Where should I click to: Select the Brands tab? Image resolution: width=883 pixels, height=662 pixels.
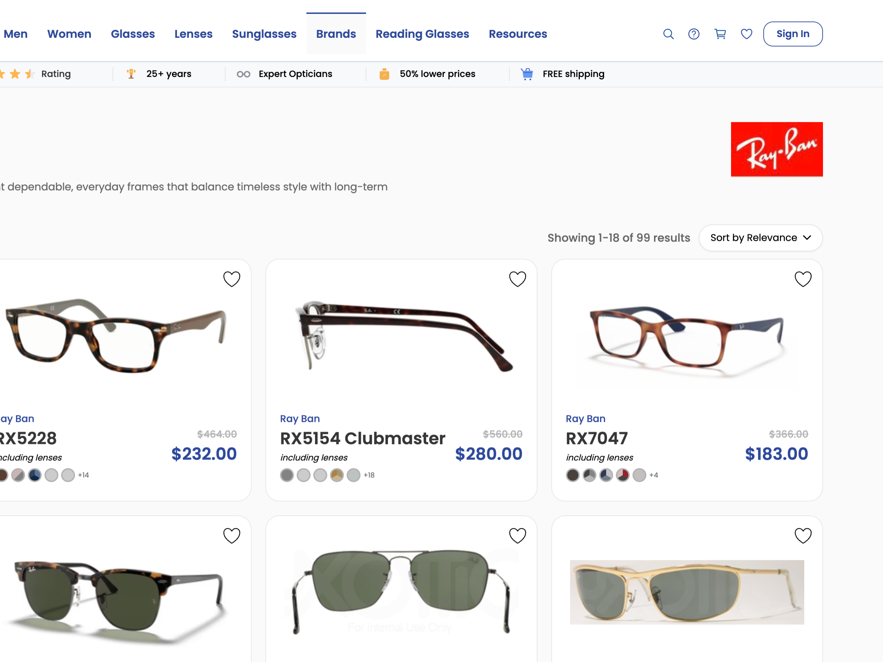(x=336, y=34)
